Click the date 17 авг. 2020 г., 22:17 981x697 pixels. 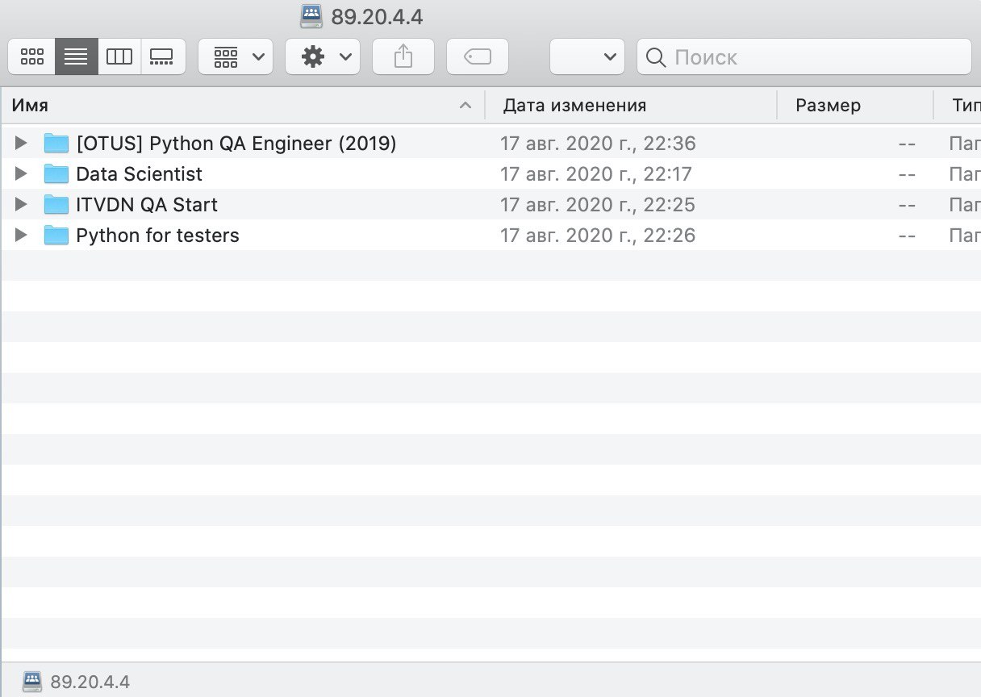(596, 174)
